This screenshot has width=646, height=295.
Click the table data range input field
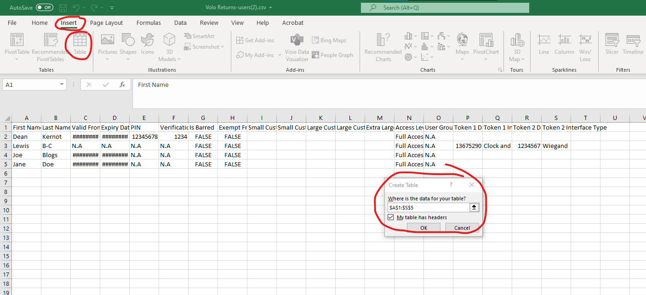(x=428, y=208)
